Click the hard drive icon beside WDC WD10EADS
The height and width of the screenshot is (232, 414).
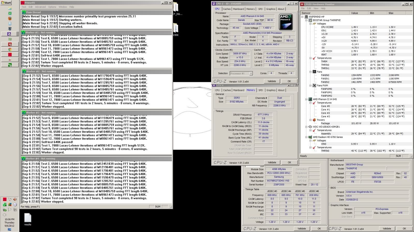310,127
